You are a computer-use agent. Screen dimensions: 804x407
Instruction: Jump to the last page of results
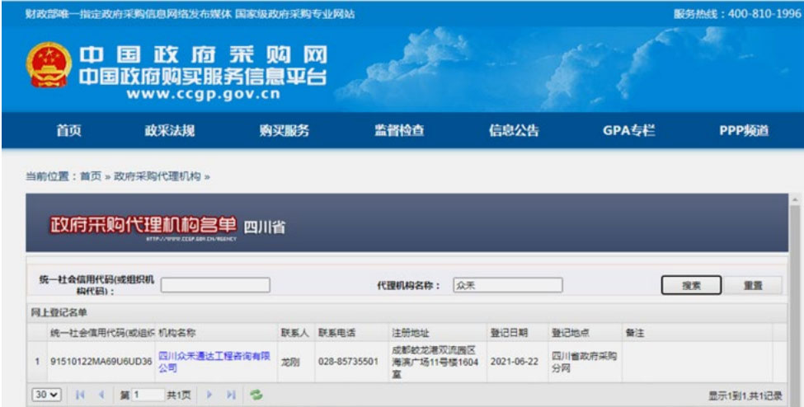click(232, 395)
